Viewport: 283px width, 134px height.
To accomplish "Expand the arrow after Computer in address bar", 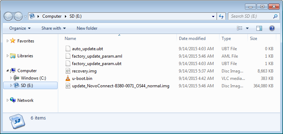I will tap(66, 16).
